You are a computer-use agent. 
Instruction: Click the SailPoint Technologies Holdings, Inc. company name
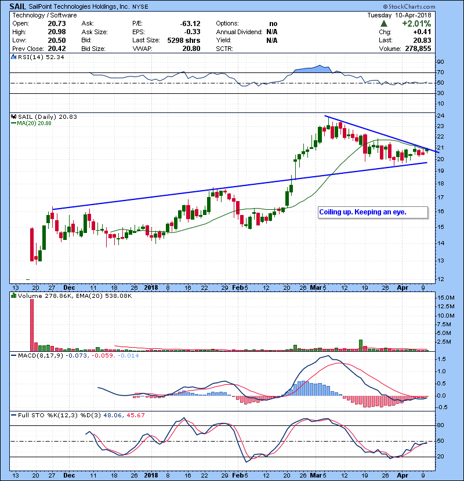pos(79,6)
